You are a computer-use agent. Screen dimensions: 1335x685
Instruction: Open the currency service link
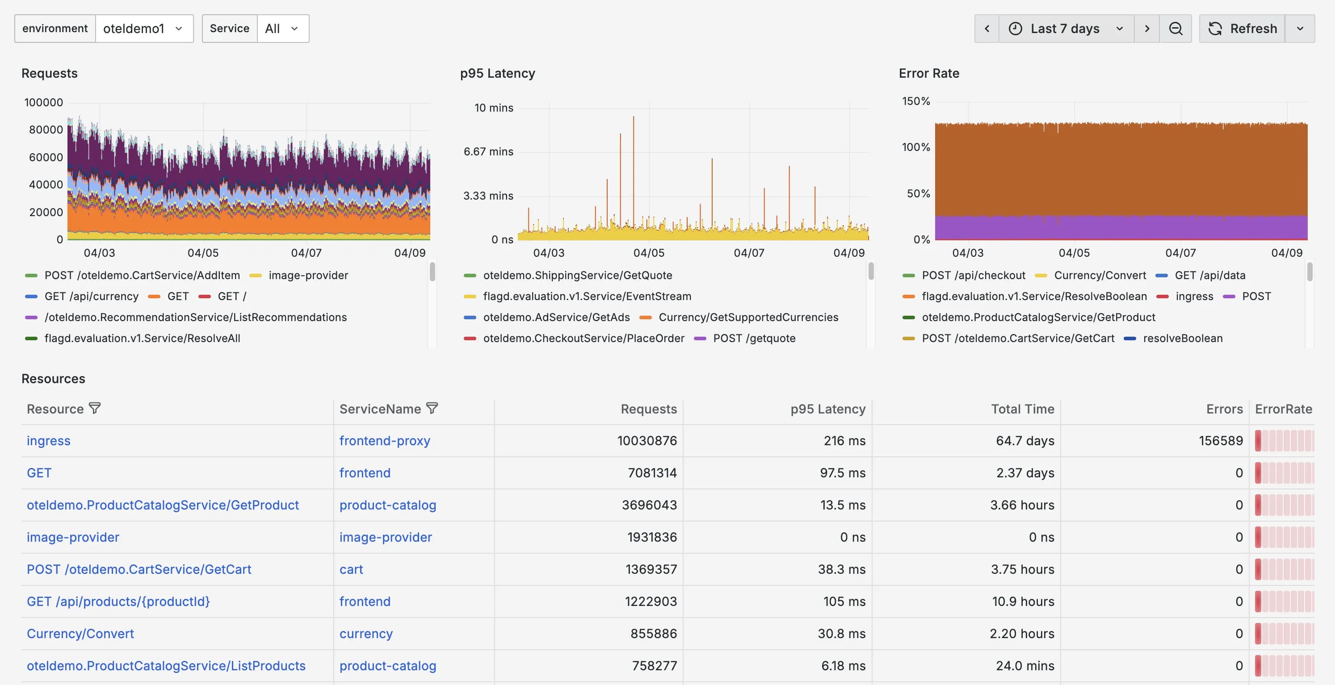pyautogui.click(x=366, y=633)
